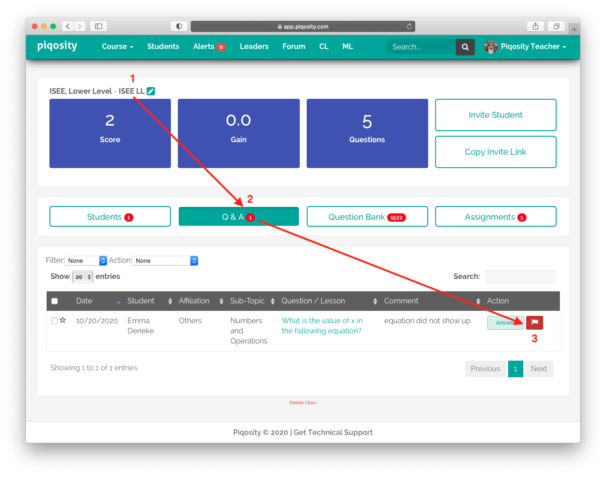This screenshot has height=477, width=606.
Task: Switch to the Q & A tab
Action: 238,217
